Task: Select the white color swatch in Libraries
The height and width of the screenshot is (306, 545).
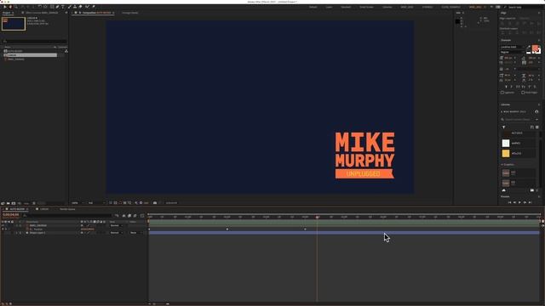Action: tap(506, 143)
